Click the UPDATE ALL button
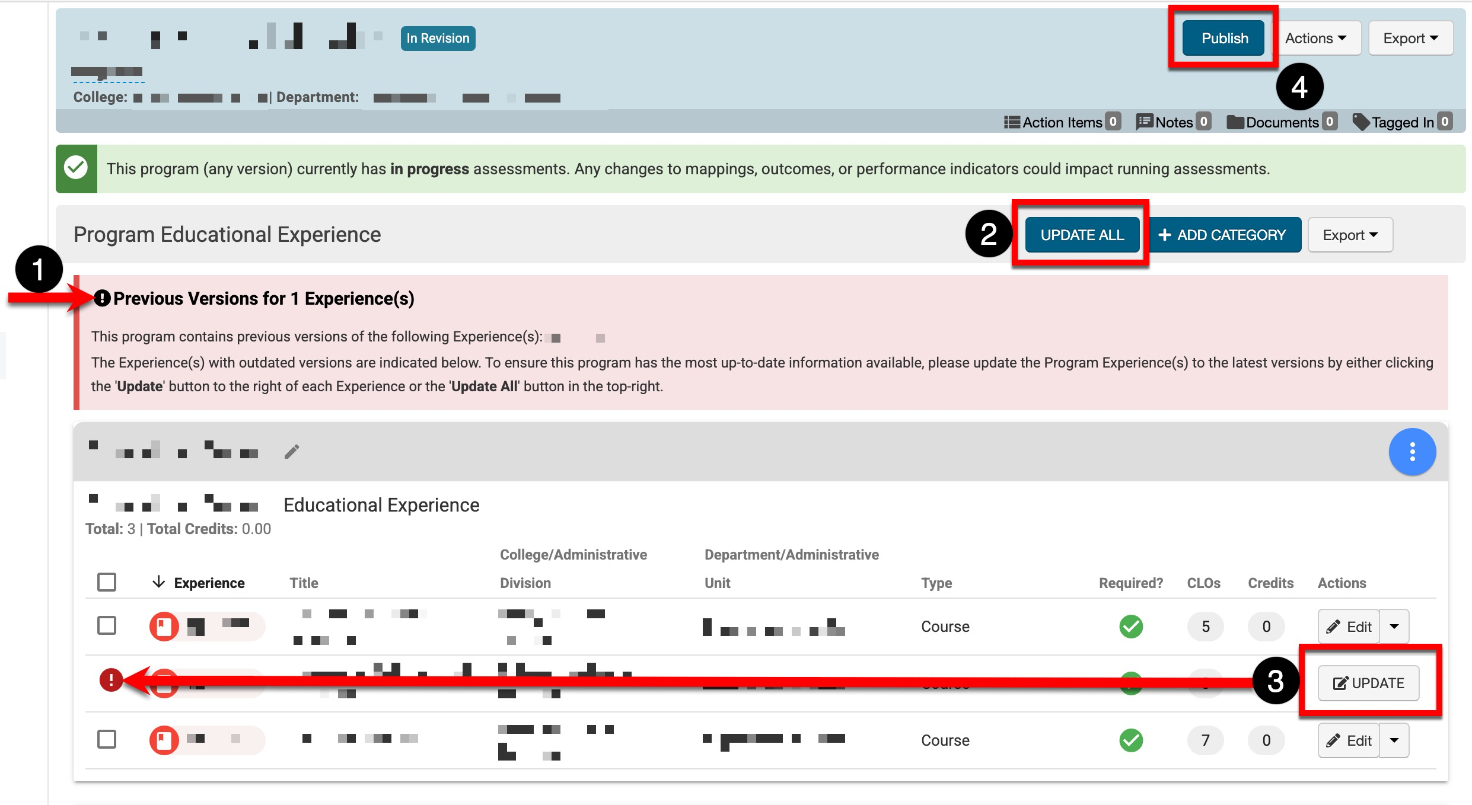Image resolution: width=1472 pixels, height=805 pixels. (1082, 235)
